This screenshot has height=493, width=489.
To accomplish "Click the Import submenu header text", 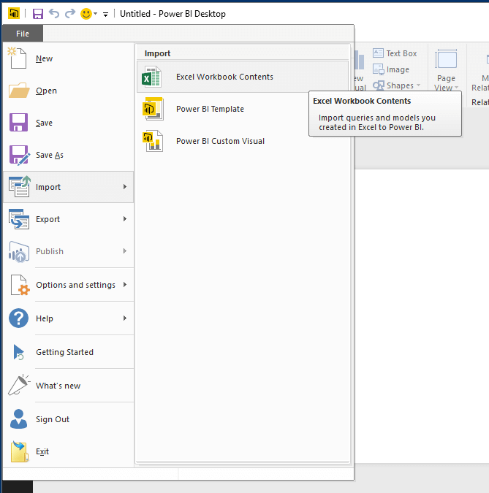I will pyautogui.click(x=157, y=53).
